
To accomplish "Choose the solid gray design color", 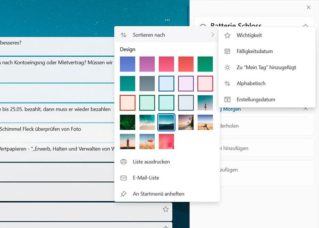I will click(147, 84).
